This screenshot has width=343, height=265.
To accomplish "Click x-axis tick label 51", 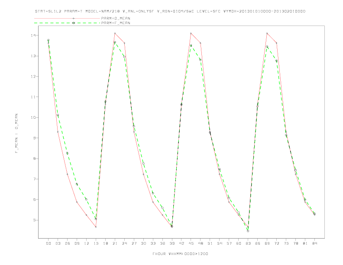I will 210,243.
